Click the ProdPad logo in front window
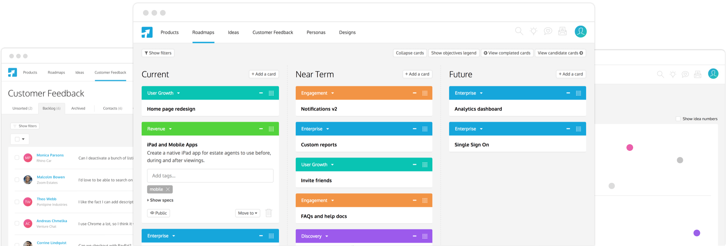The image size is (727, 246). [x=147, y=32]
